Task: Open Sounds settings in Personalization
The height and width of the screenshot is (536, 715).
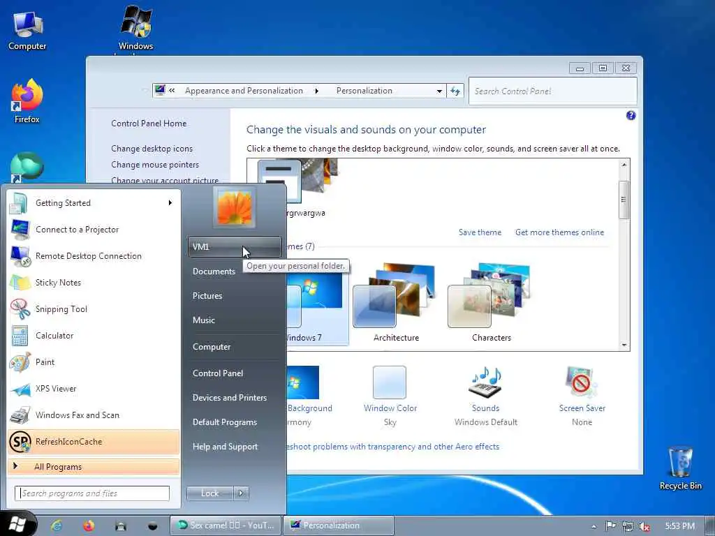Action: 486,396
